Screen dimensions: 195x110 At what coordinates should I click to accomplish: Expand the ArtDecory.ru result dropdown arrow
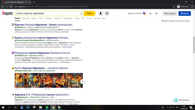coord(44,56)
